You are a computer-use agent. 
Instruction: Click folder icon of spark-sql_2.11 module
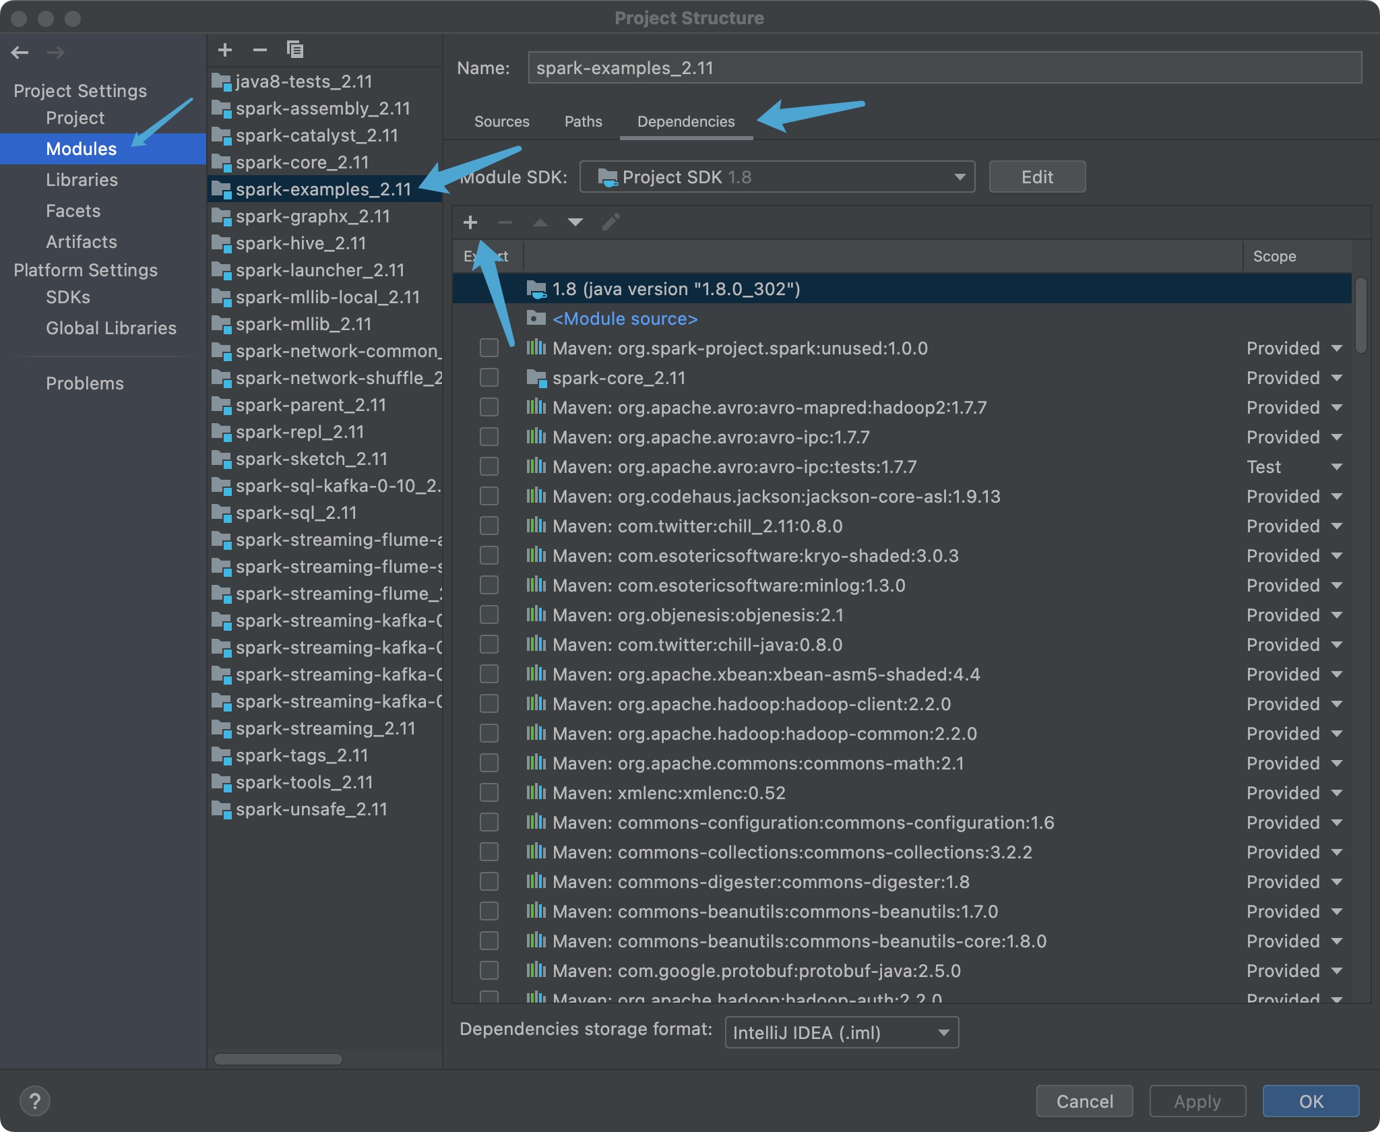[222, 513]
